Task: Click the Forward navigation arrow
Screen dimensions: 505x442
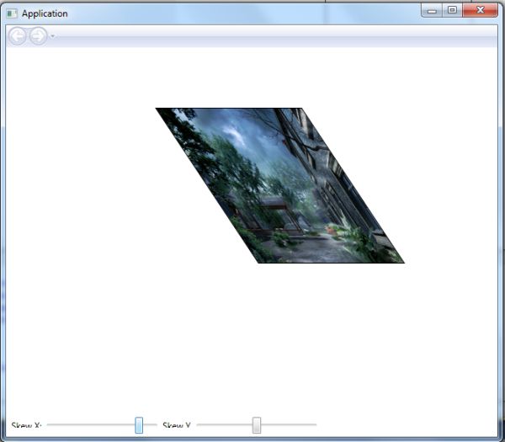Action: [39, 35]
